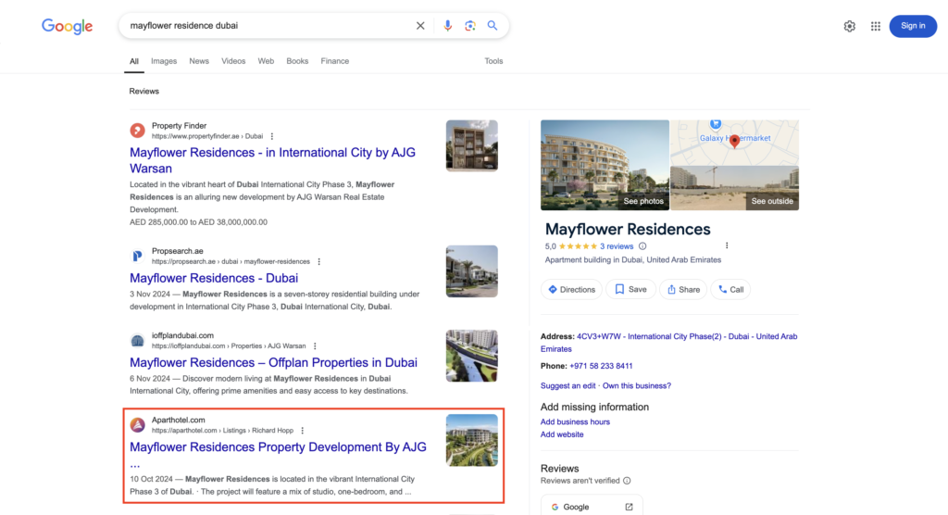This screenshot has height=515, width=948.
Task: Get Directions to Mayflower Residences
Action: point(571,289)
